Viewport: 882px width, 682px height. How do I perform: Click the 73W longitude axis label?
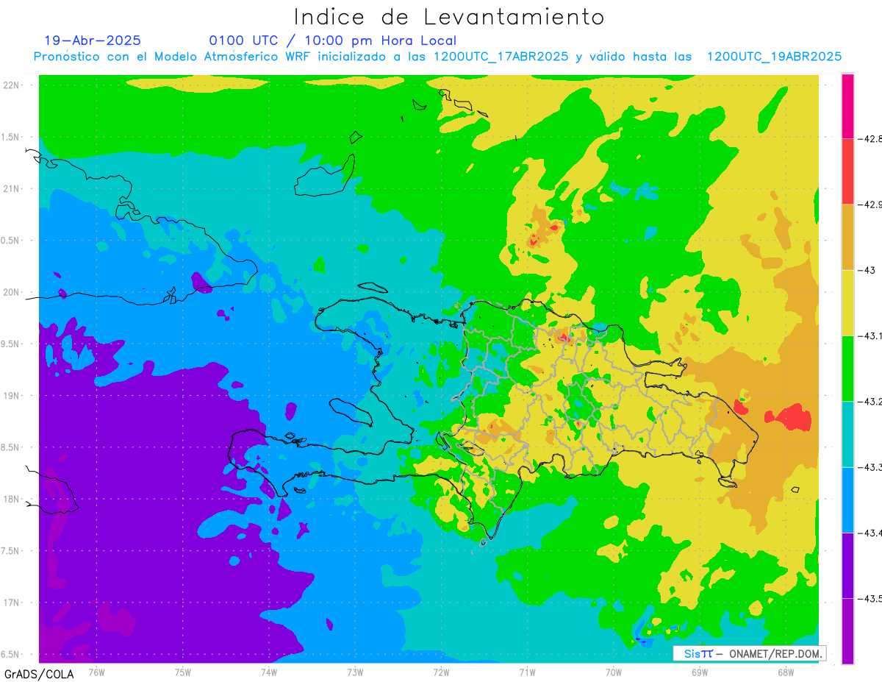[355, 672]
